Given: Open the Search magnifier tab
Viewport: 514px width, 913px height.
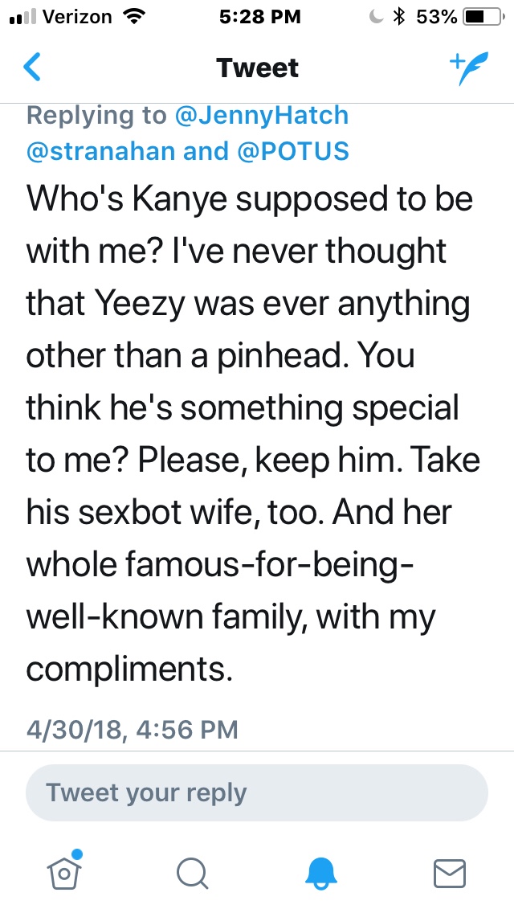Looking at the screenshot, I should tap(193, 872).
